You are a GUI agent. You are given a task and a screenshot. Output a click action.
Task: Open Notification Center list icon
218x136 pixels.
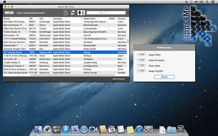[x=213, y=2]
